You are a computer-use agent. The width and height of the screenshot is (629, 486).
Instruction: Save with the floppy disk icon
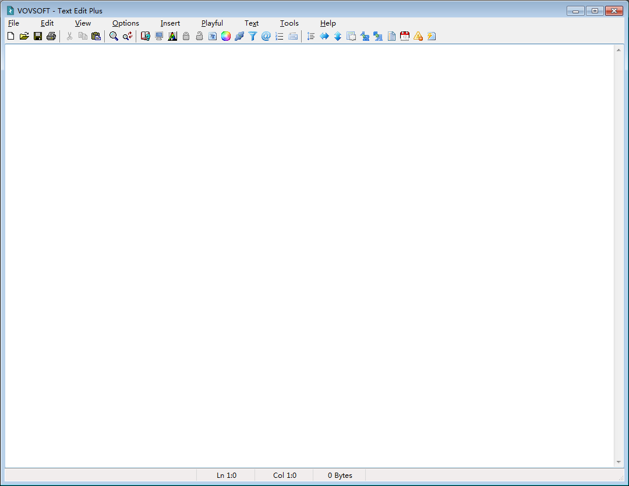click(38, 36)
